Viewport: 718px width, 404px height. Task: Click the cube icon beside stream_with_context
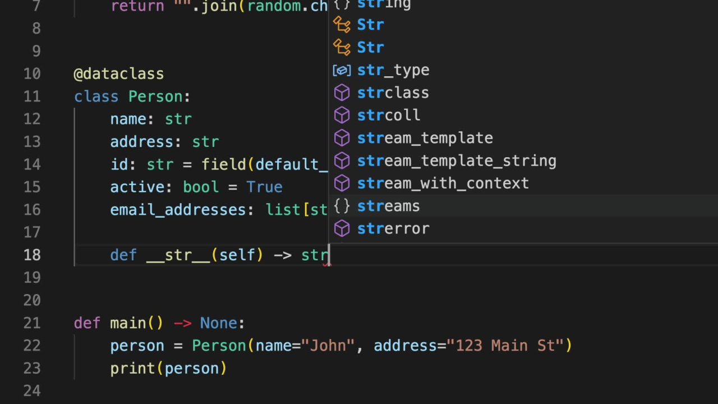pyautogui.click(x=342, y=183)
